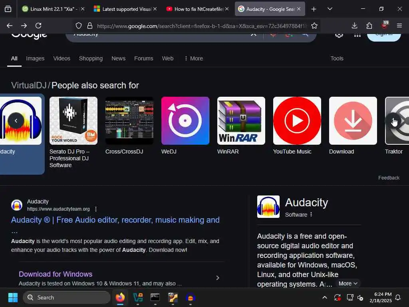
Task: Click the Feedback link
Action: [x=389, y=178]
